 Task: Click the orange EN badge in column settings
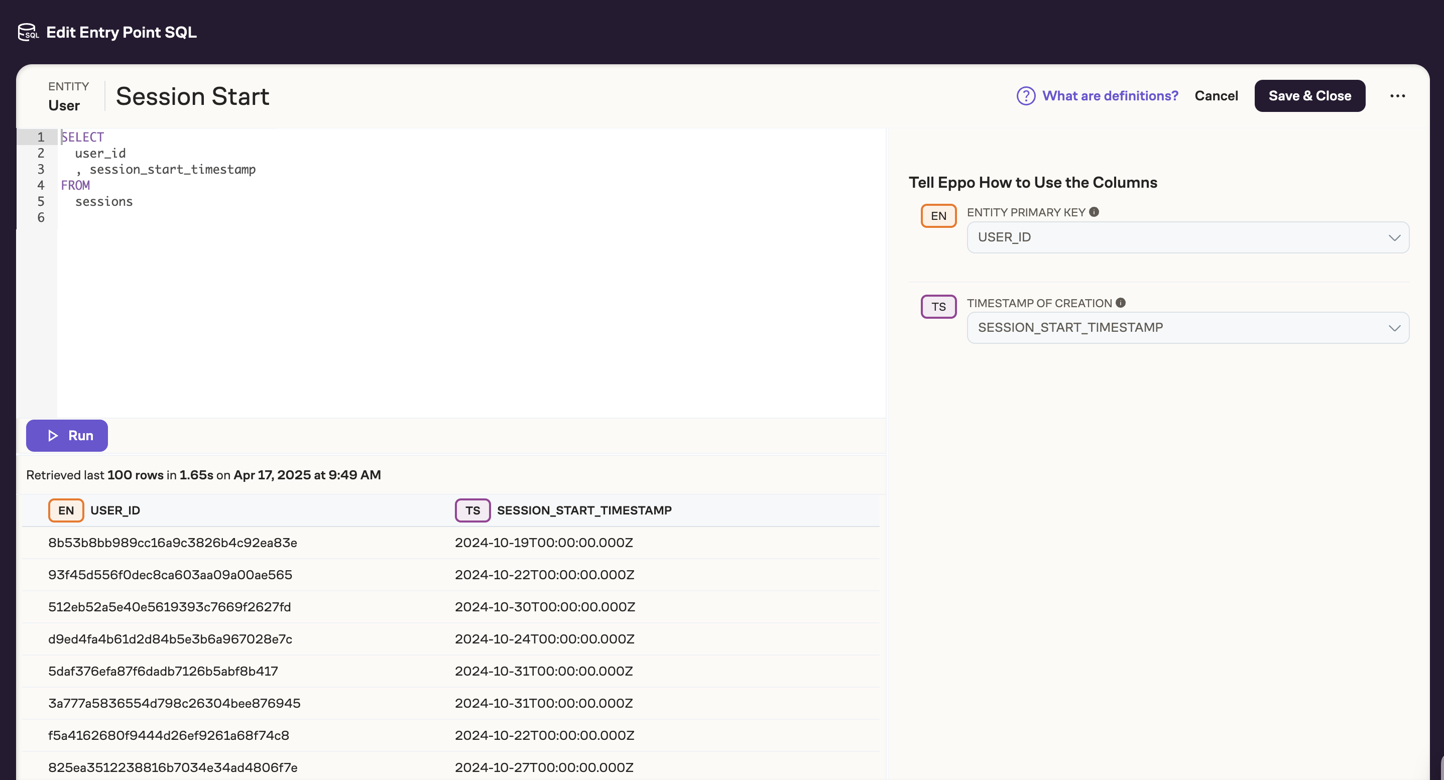click(938, 216)
